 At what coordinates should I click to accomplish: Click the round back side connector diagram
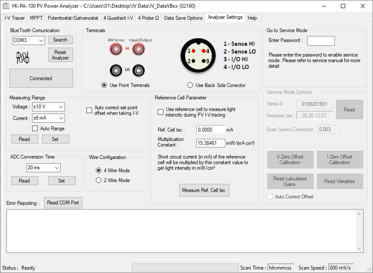[198, 55]
